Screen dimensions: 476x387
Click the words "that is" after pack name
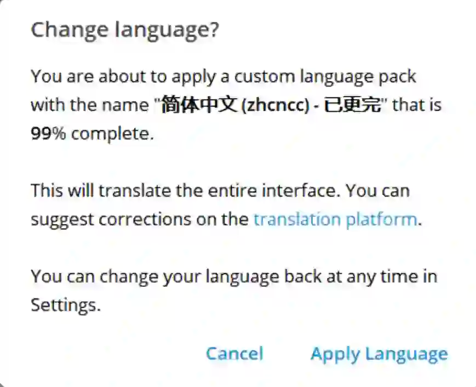417,105
